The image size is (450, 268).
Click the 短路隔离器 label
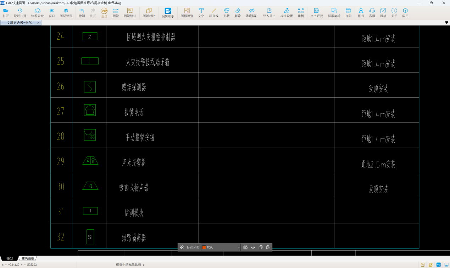(134, 238)
